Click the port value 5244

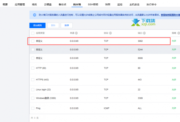click(140, 50)
